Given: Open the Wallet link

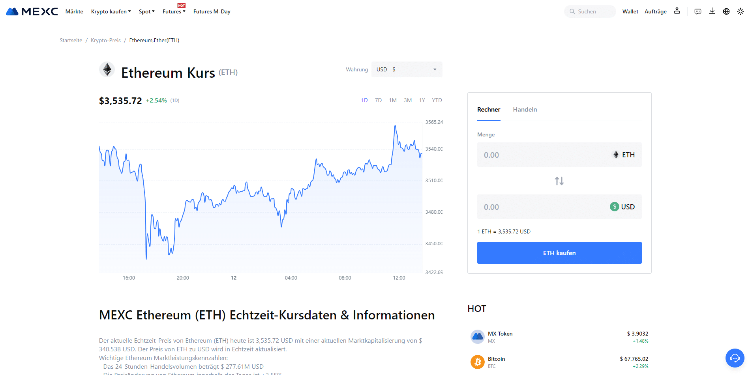Looking at the screenshot, I should click(x=630, y=11).
